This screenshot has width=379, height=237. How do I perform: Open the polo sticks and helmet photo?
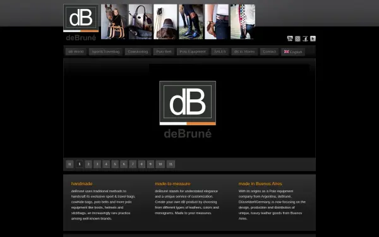click(x=165, y=21)
